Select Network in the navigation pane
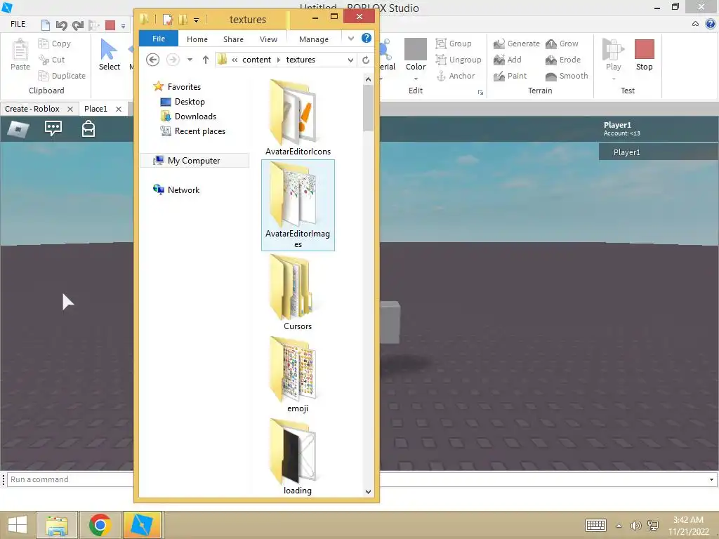This screenshot has width=719, height=539. click(176, 189)
